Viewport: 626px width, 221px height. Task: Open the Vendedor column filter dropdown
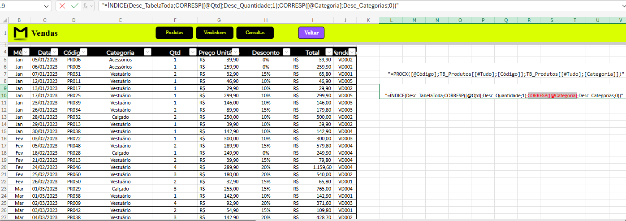click(352, 52)
